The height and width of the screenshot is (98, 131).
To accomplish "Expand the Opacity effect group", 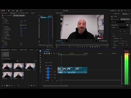I will pos(2,37).
